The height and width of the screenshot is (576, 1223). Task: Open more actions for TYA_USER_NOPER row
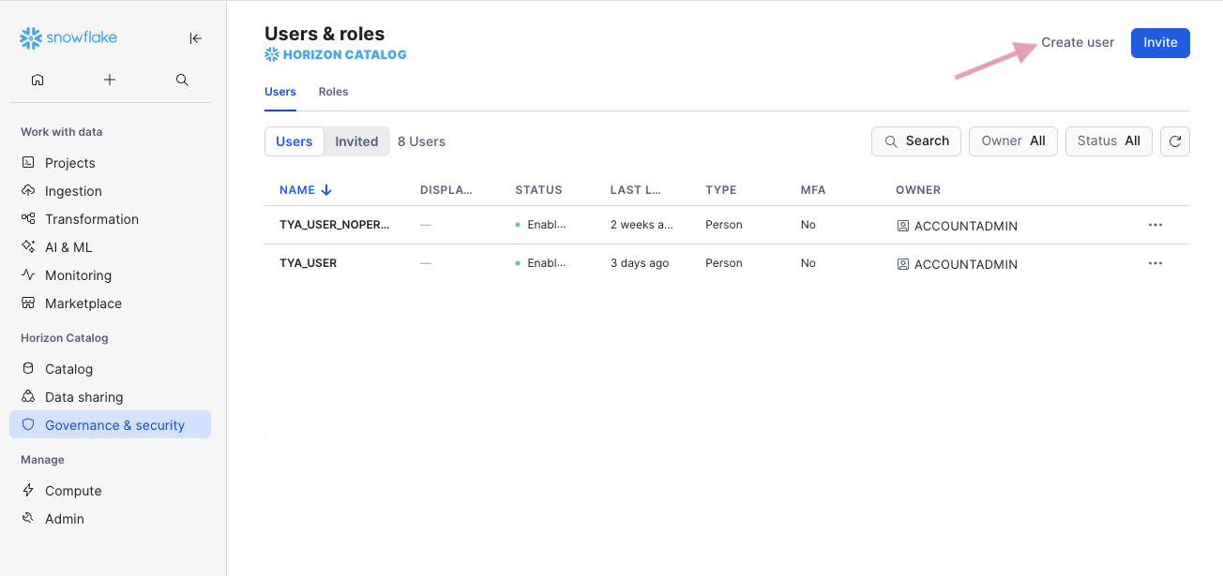point(1155,225)
